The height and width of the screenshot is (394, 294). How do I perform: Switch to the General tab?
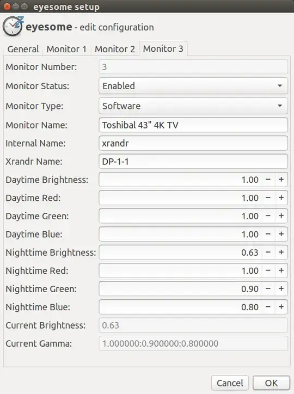(23, 49)
